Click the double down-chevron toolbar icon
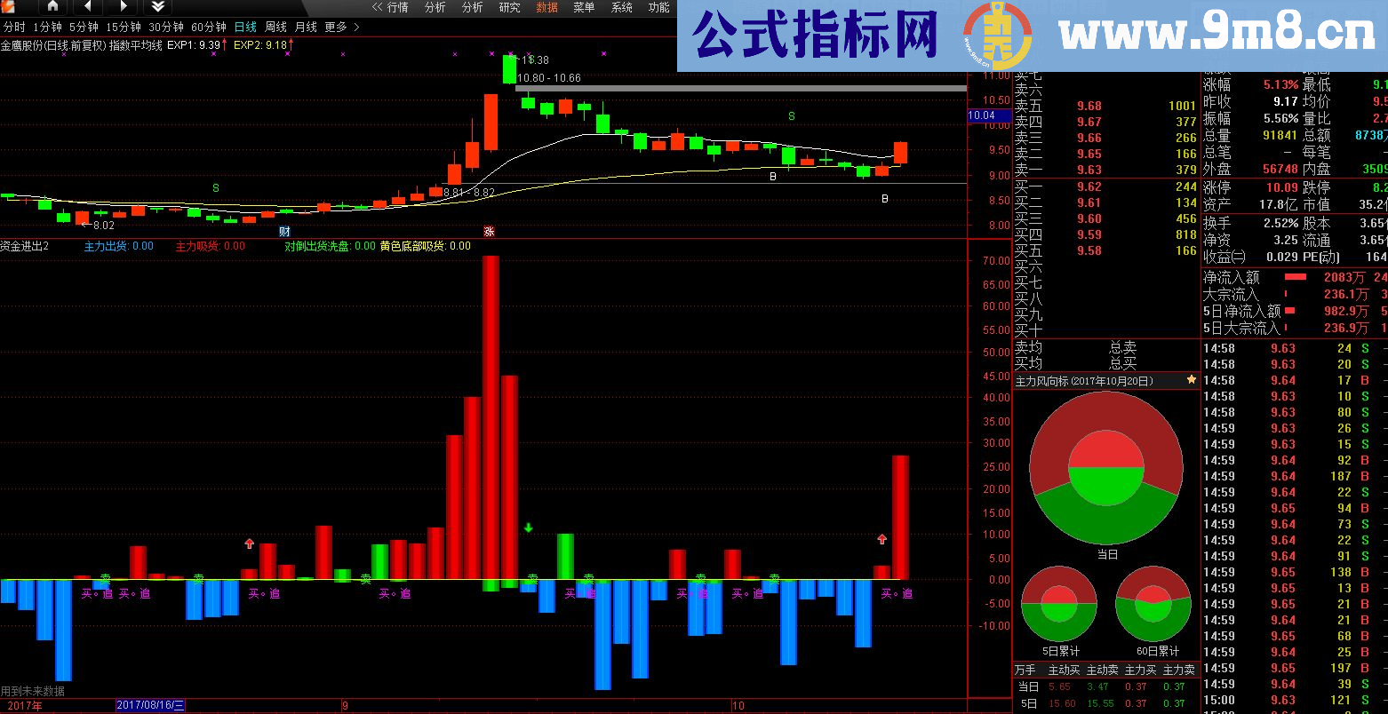The height and width of the screenshot is (714, 1388). click(x=158, y=7)
